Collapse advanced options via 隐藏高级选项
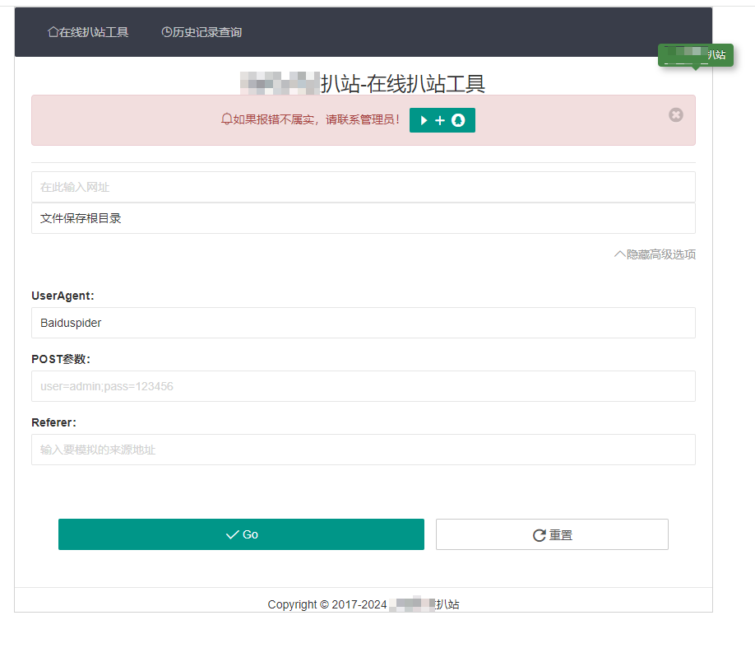This screenshot has height=648, width=755. pyautogui.click(x=655, y=254)
